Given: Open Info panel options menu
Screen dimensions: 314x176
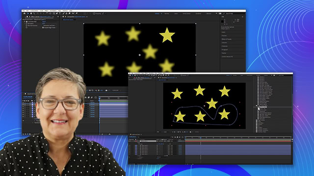Looking at the screenshot, I should click(242, 17).
